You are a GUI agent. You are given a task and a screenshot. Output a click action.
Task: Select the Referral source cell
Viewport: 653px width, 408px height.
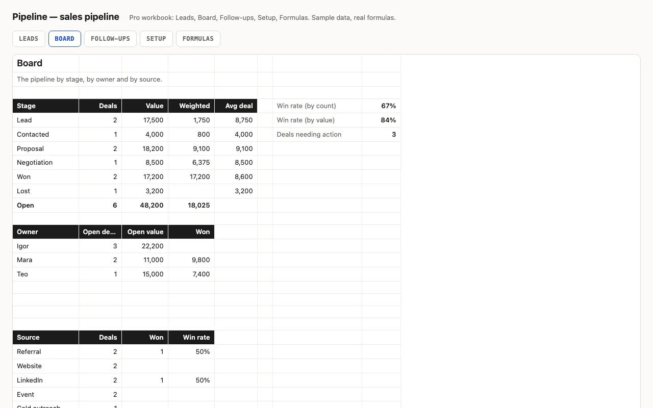point(46,352)
